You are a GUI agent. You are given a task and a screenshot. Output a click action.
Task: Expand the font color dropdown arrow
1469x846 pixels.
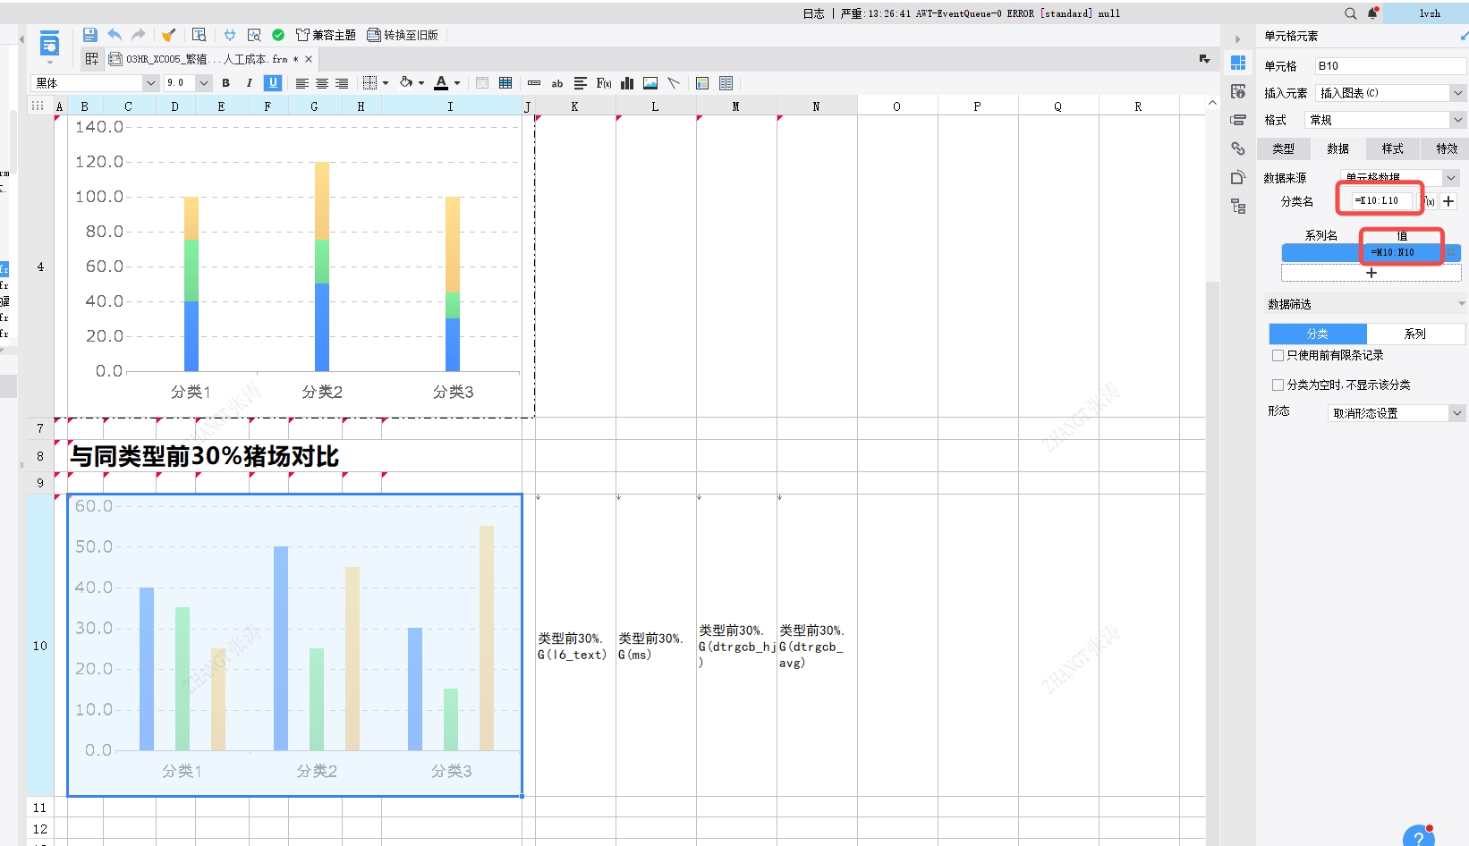(457, 83)
